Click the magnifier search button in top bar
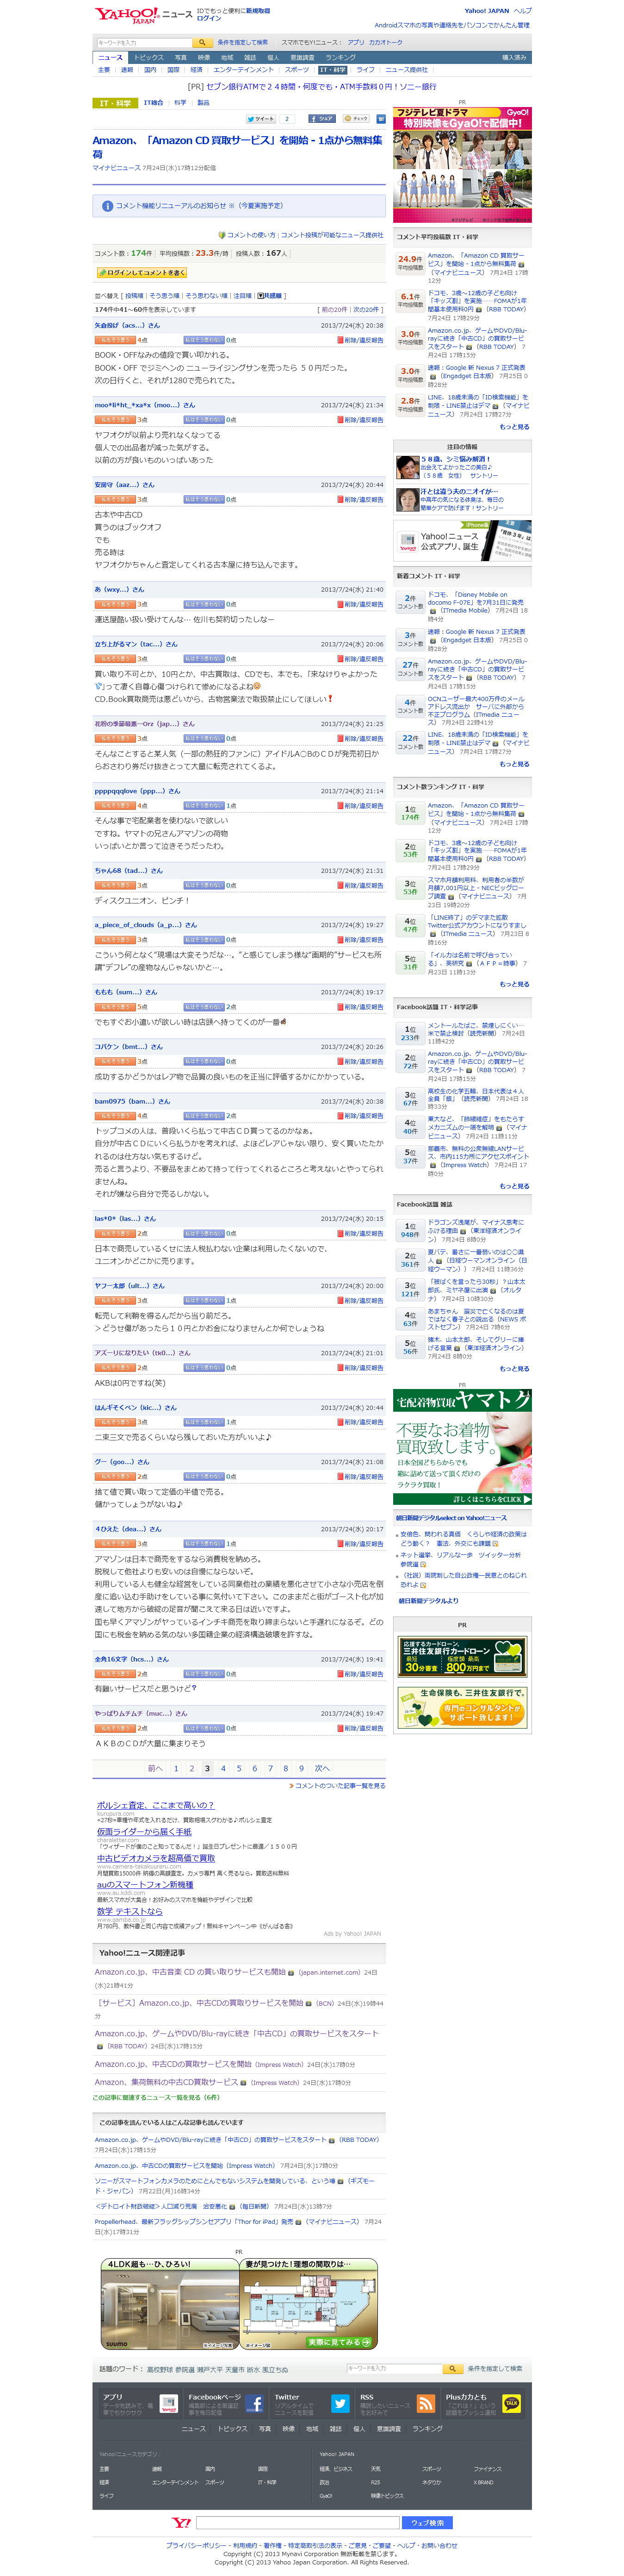This screenshot has height=2576, width=624. coord(202,43)
